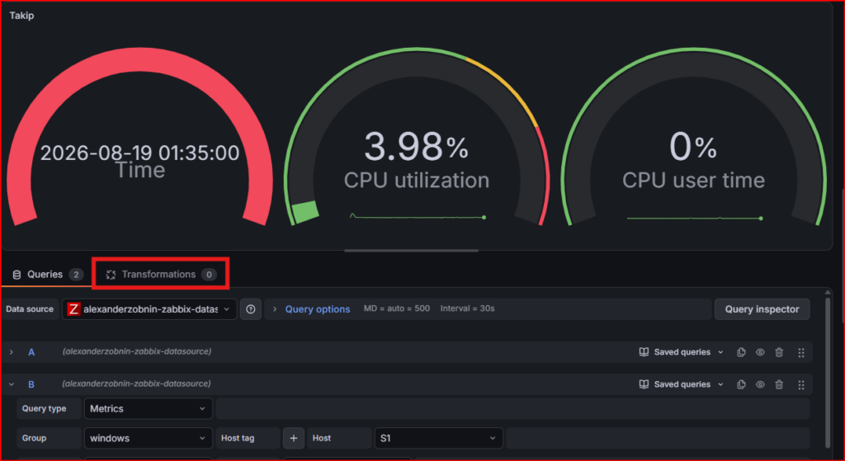Click the data source help icon
The image size is (845, 461).
pyautogui.click(x=251, y=309)
